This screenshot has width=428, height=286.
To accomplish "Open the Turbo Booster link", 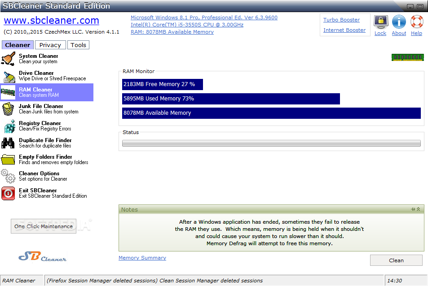I will tap(341, 20).
